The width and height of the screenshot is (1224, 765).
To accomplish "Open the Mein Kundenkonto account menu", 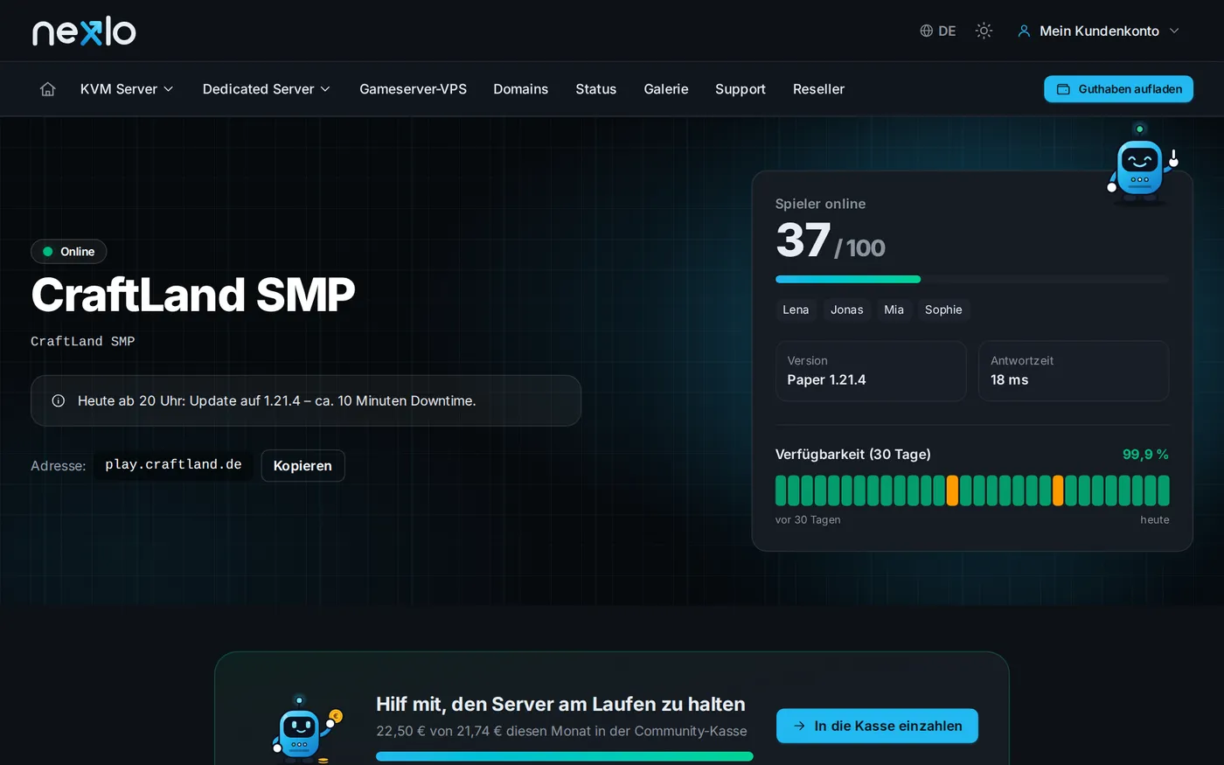I will tap(1098, 31).
